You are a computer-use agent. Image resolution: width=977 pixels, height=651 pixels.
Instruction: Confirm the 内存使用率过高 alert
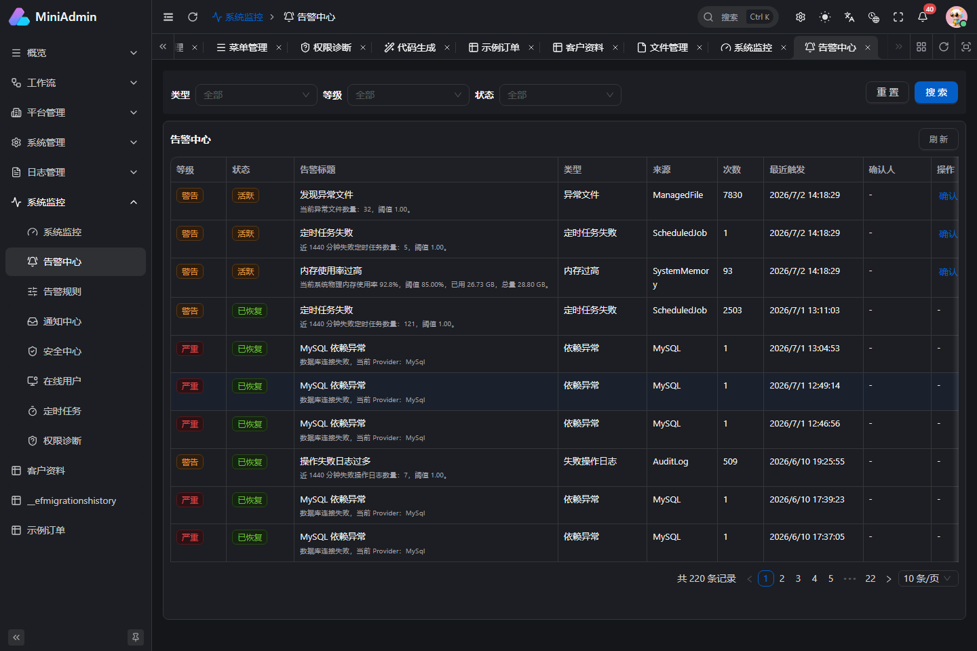click(x=948, y=272)
